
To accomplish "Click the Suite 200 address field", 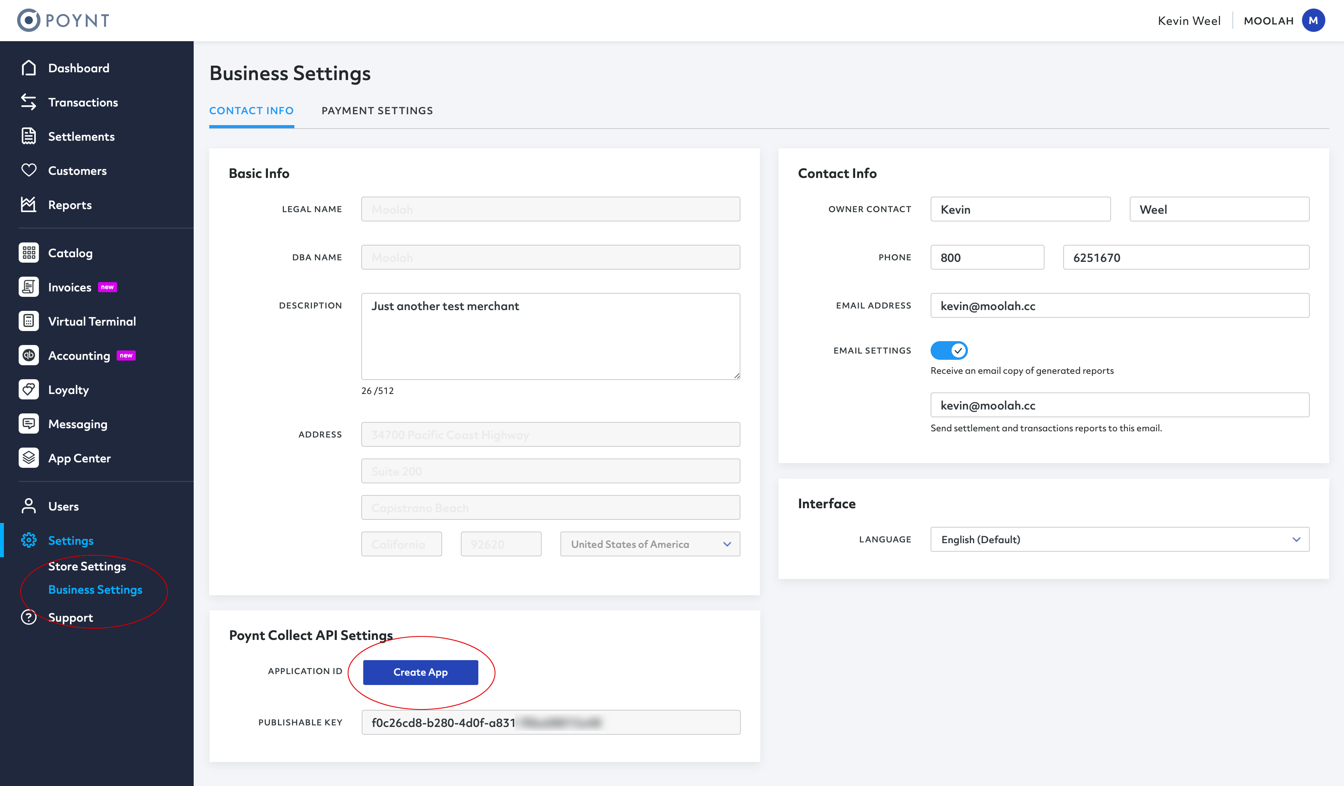I will click(550, 471).
